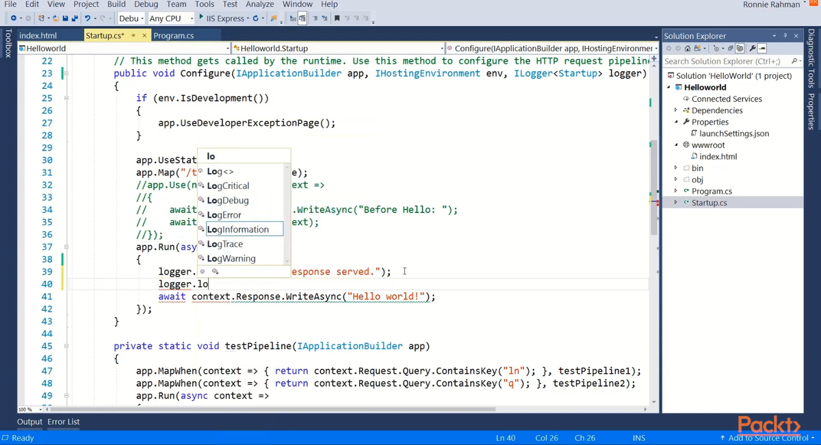Open the Toolbox side tab
Image resolution: width=821 pixels, height=445 pixels.
tap(8, 43)
